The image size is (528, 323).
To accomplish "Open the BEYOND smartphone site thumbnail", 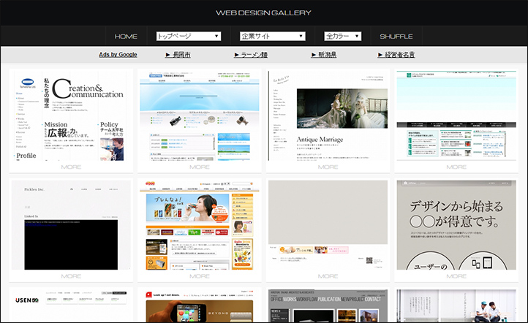I will (x=200, y=306).
